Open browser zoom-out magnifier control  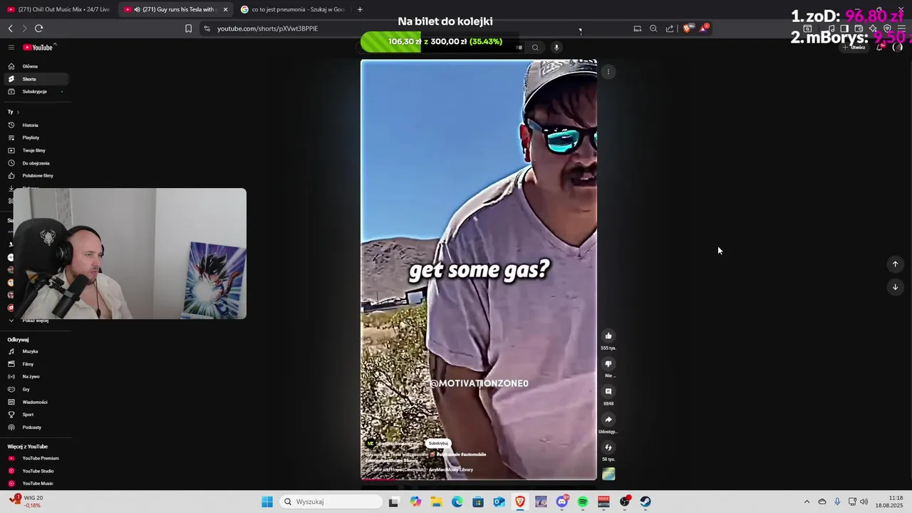tap(653, 28)
